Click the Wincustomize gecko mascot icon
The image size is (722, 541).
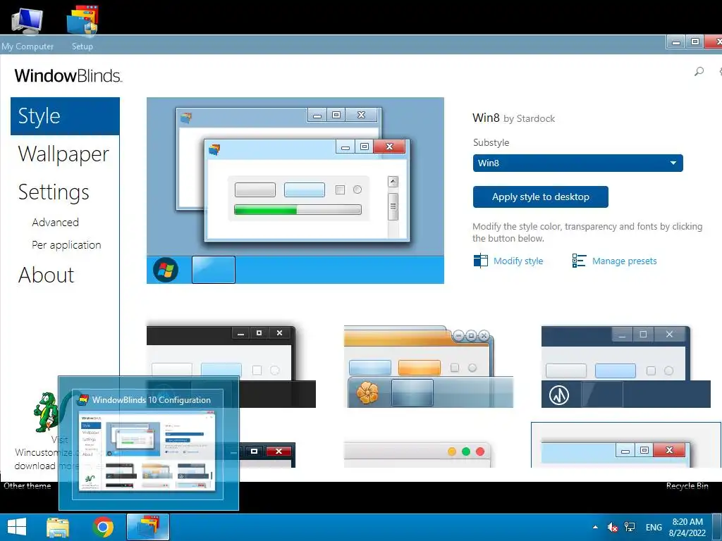[x=47, y=411]
